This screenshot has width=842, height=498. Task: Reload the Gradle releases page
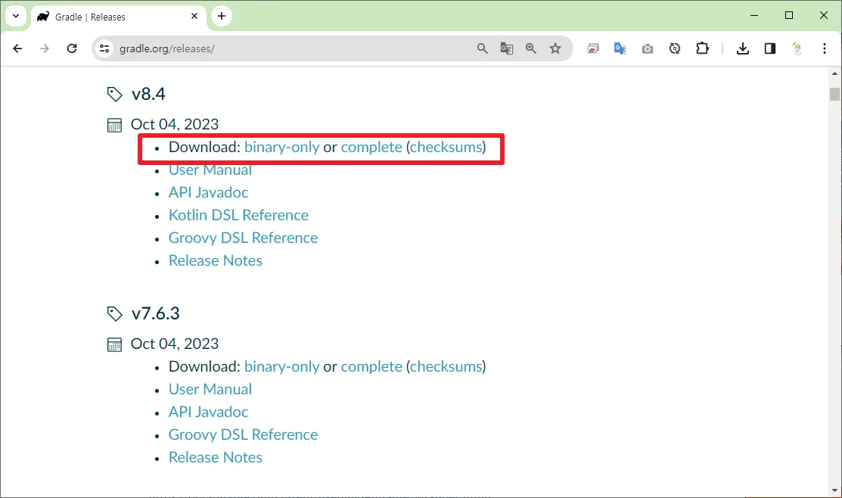(72, 48)
